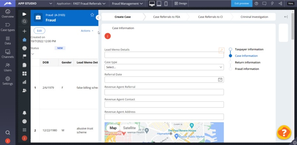297x145 pixels.
Task: Go to Case Information step
Action: pyautogui.click(x=246, y=56)
